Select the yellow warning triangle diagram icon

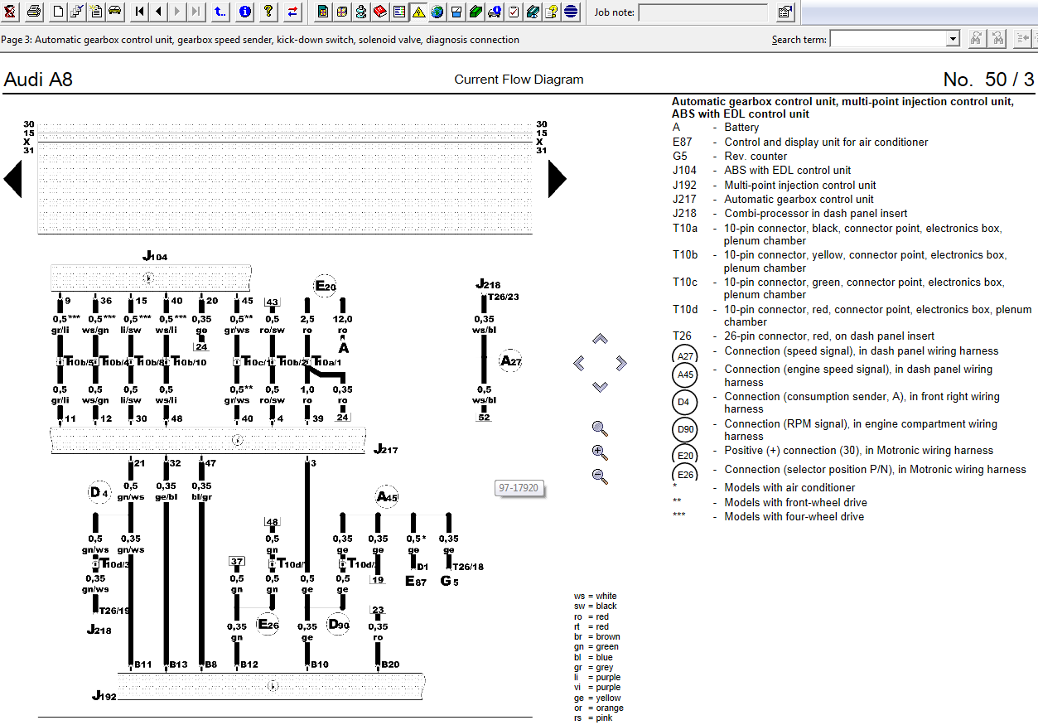click(418, 12)
